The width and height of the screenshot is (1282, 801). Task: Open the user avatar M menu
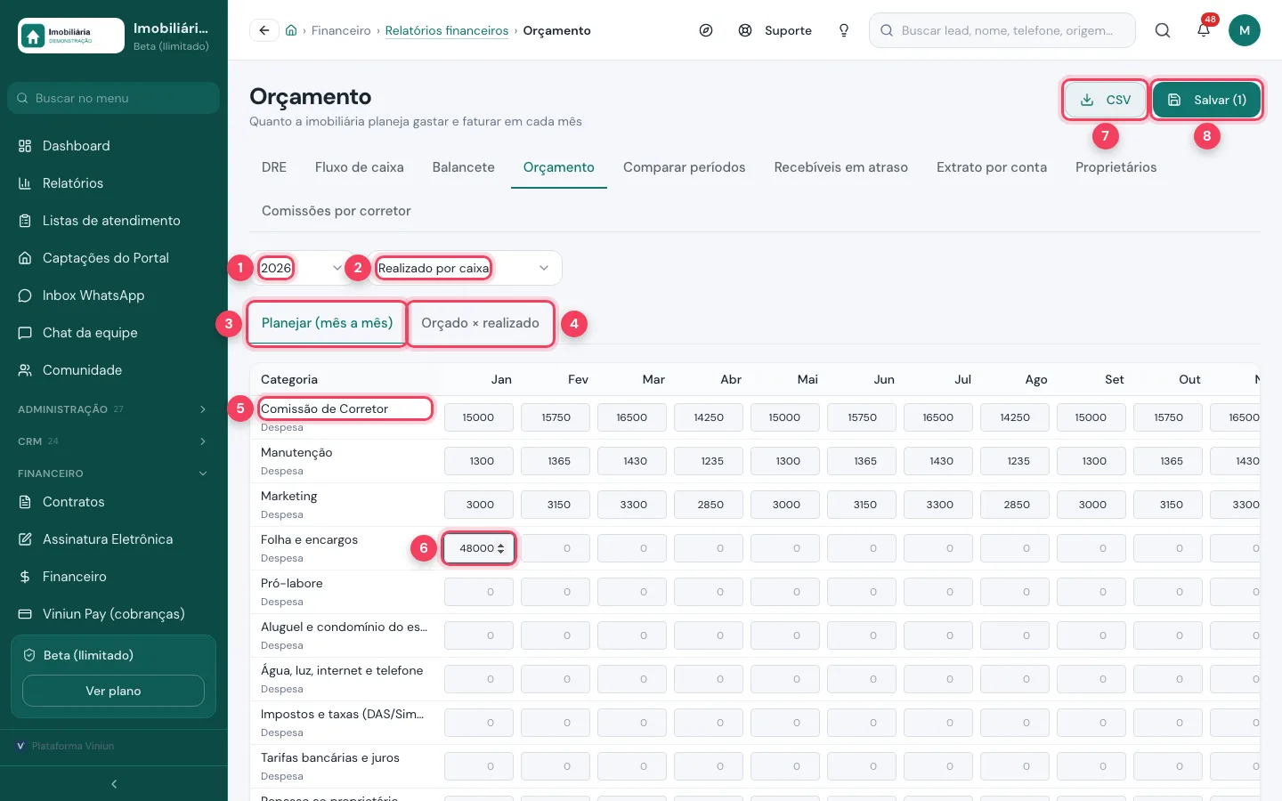click(1245, 30)
